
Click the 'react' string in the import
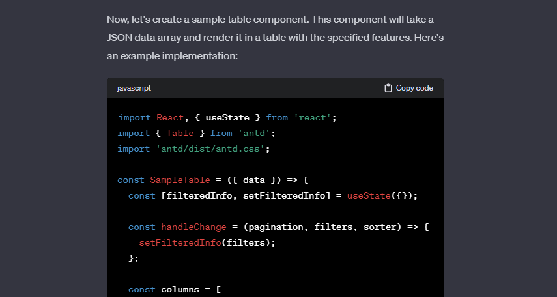[x=312, y=118]
